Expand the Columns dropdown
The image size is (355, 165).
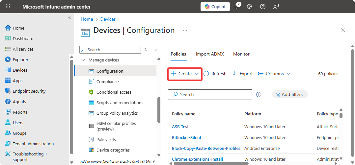pyautogui.click(x=274, y=74)
